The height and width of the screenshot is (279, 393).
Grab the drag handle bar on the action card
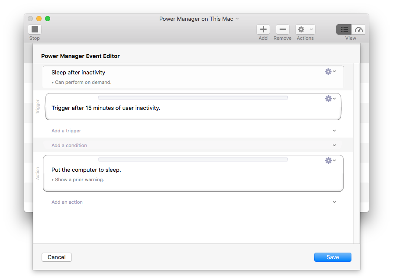(193, 160)
